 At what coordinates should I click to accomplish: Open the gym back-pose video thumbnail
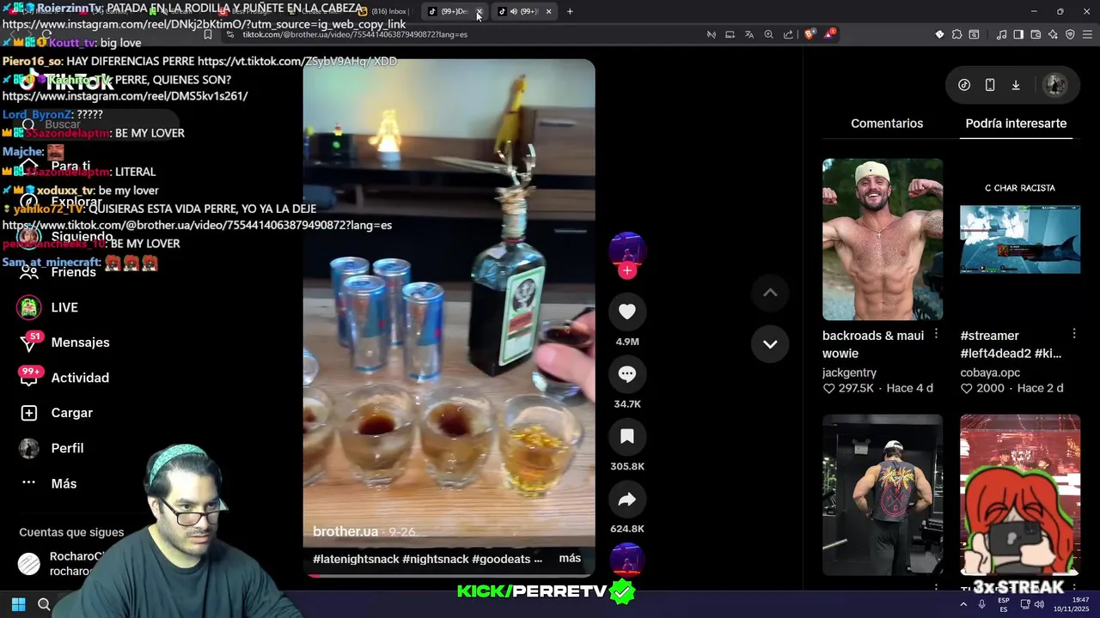[x=883, y=495]
